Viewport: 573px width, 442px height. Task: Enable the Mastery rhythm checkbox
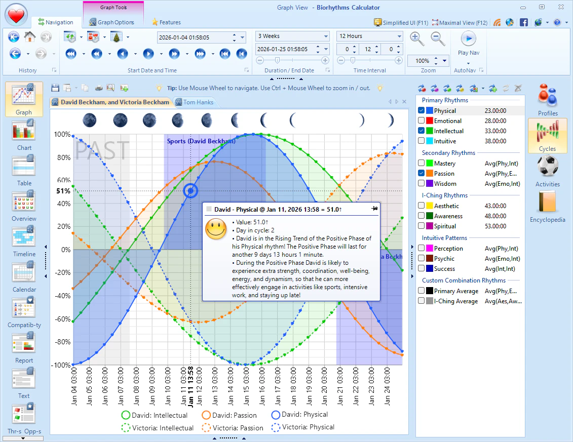tap(422, 164)
